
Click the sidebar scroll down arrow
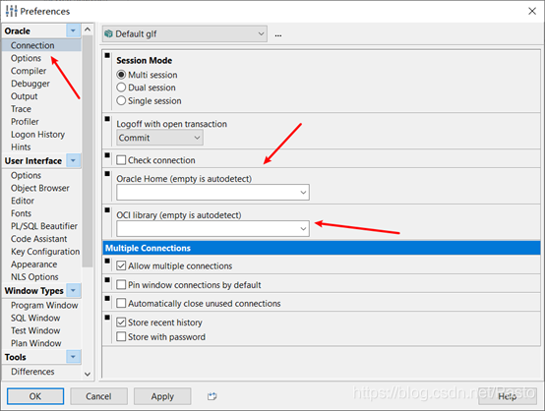(x=88, y=374)
